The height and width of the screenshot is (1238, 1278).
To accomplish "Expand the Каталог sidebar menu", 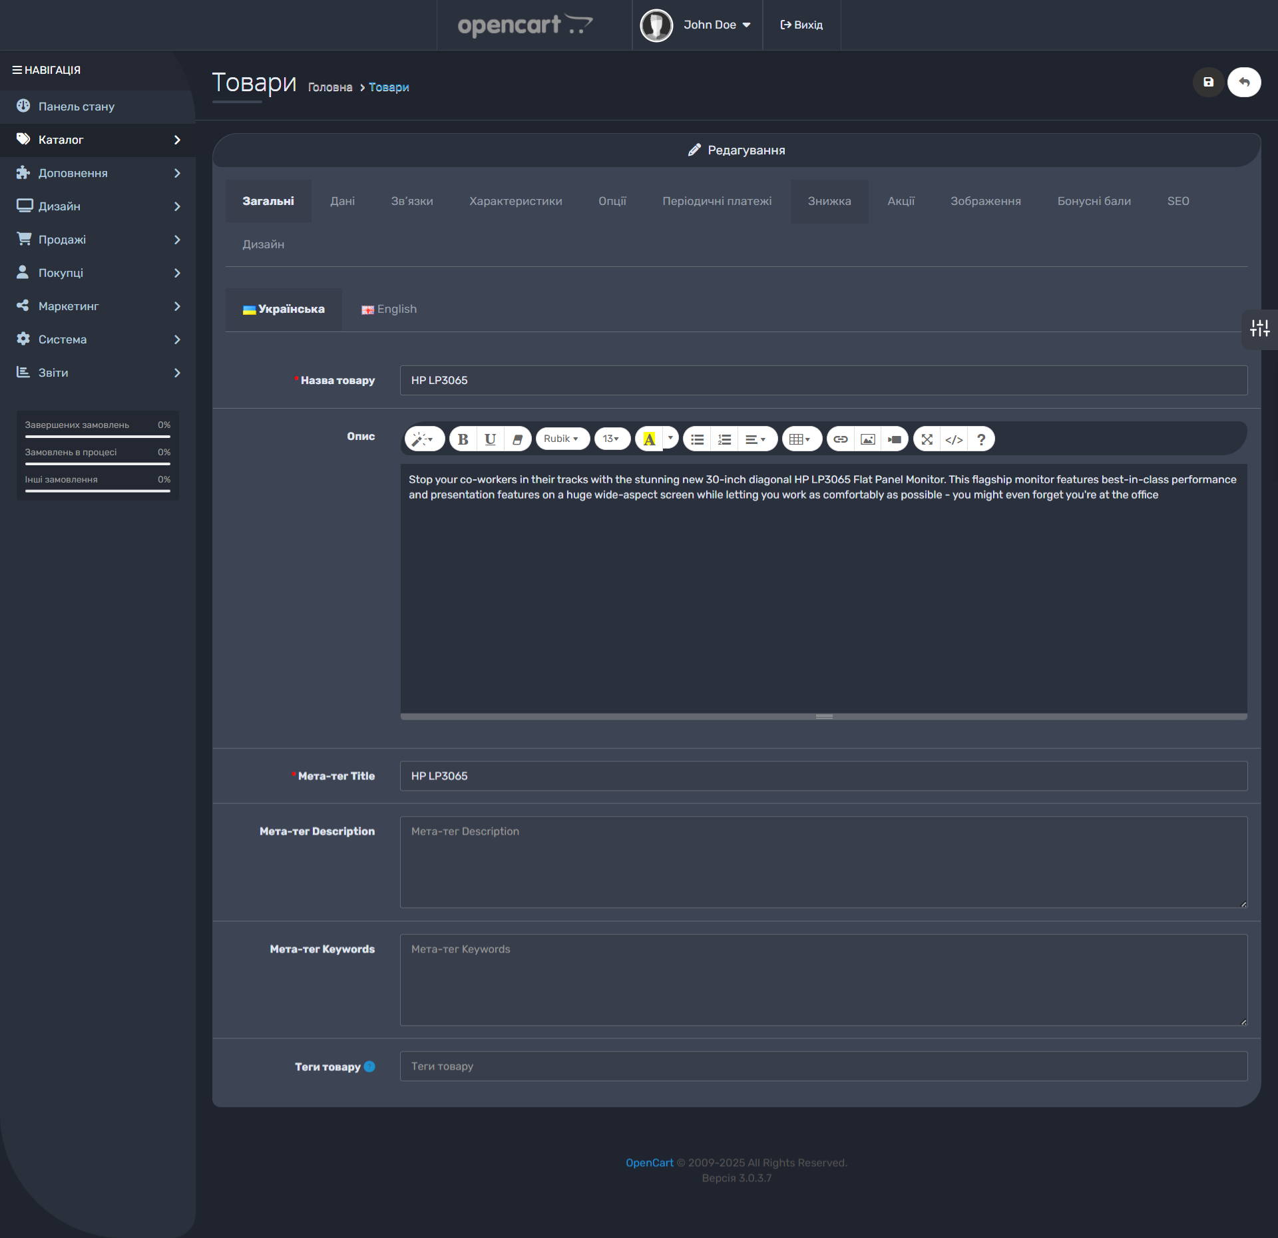I will point(98,140).
